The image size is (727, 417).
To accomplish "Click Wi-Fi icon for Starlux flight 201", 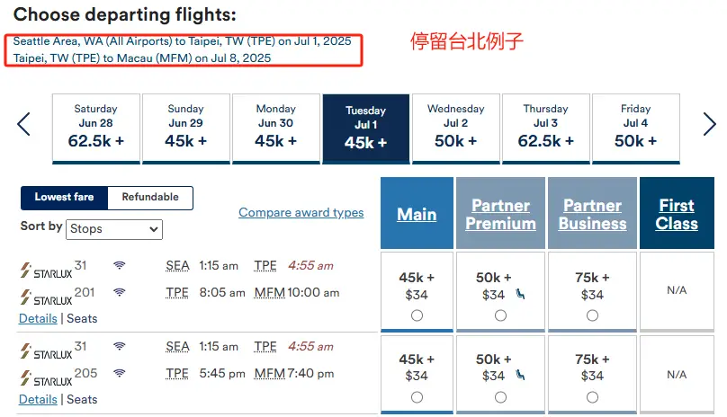I will (119, 292).
